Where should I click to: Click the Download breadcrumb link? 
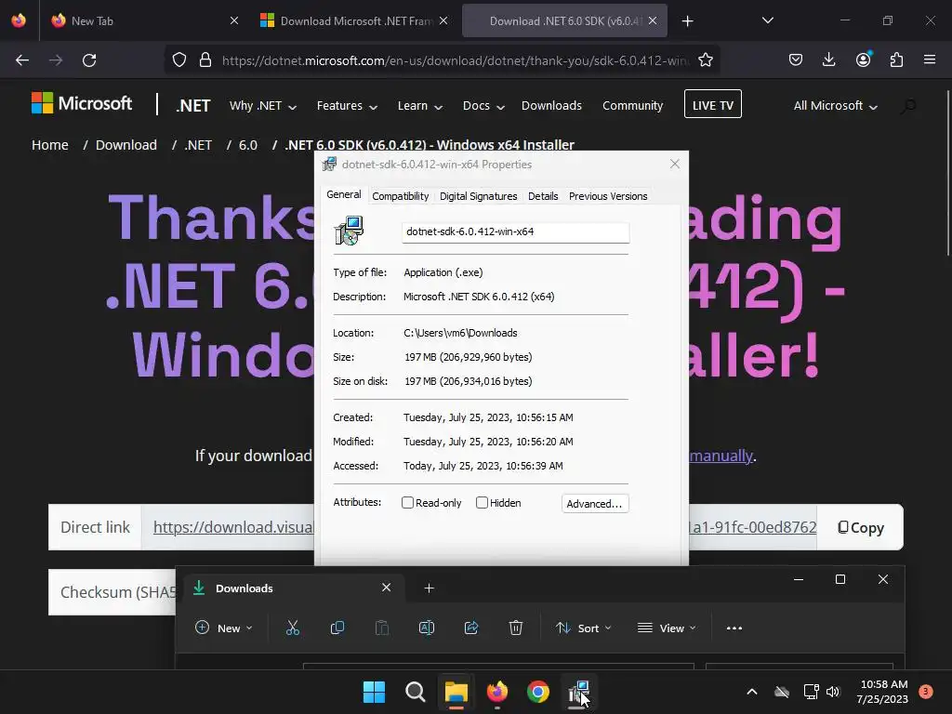126,145
